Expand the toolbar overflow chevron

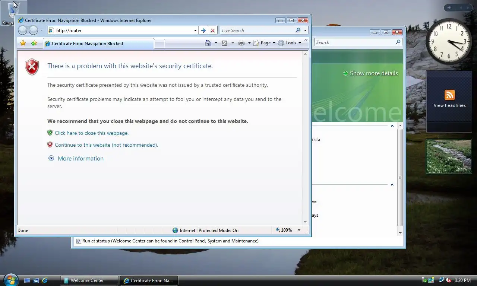tap(306, 39)
